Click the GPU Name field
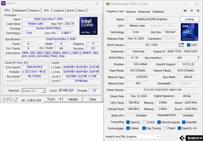The image size is (203, 141). coord(151,19)
